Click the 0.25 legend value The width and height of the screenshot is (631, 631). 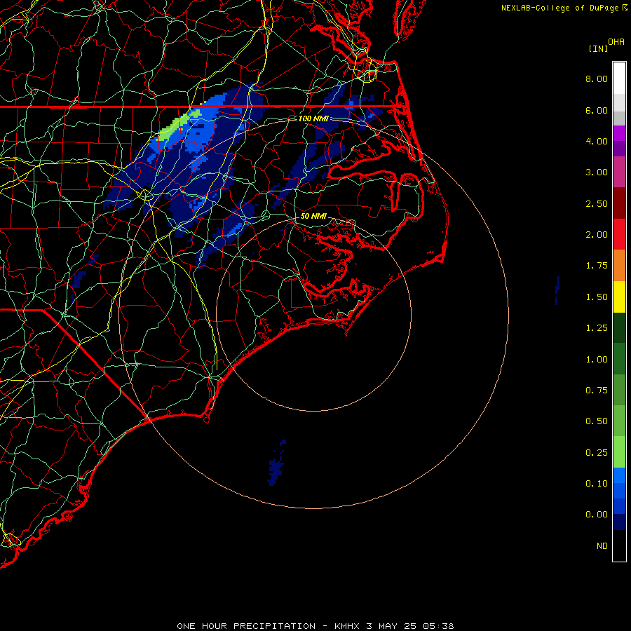(597, 453)
